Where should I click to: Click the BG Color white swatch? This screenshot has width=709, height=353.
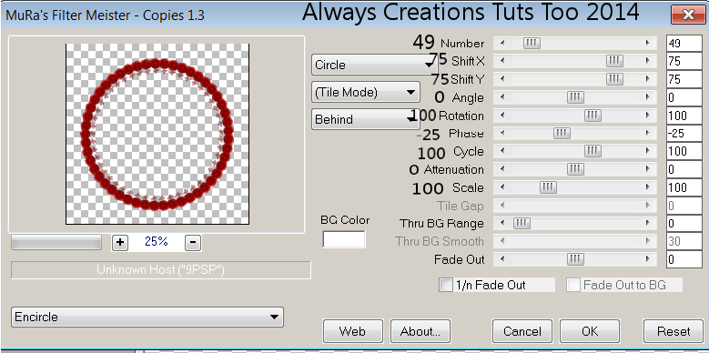tap(344, 239)
